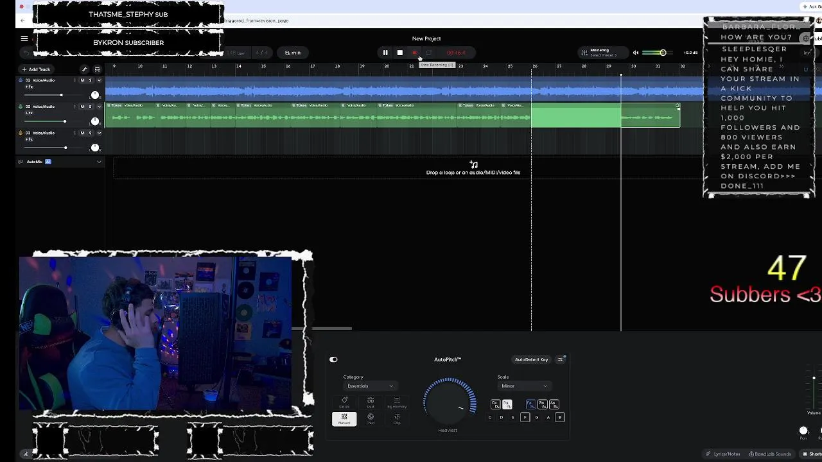Select the Natural AutoPitch preset
This screenshot has width=822, height=462.
pyautogui.click(x=344, y=418)
